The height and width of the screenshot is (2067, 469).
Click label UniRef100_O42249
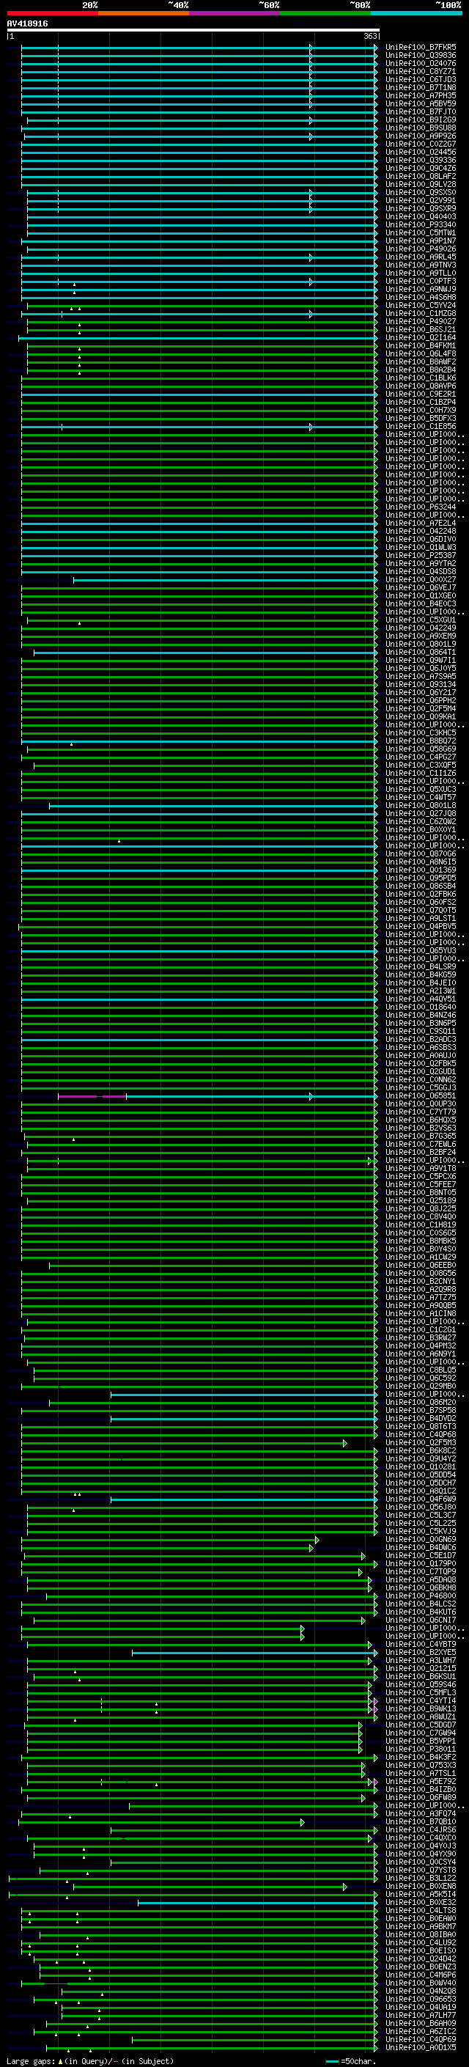[x=421, y=628]
